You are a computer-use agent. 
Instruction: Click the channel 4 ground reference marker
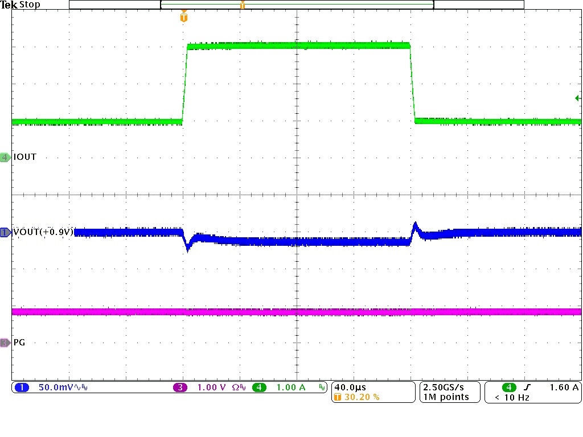pos(5,157)
